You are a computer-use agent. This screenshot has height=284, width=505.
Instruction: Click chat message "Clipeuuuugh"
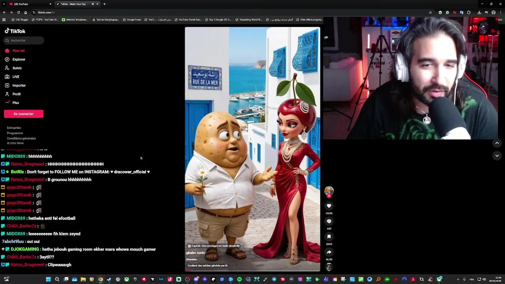click(x=59, y=265)
